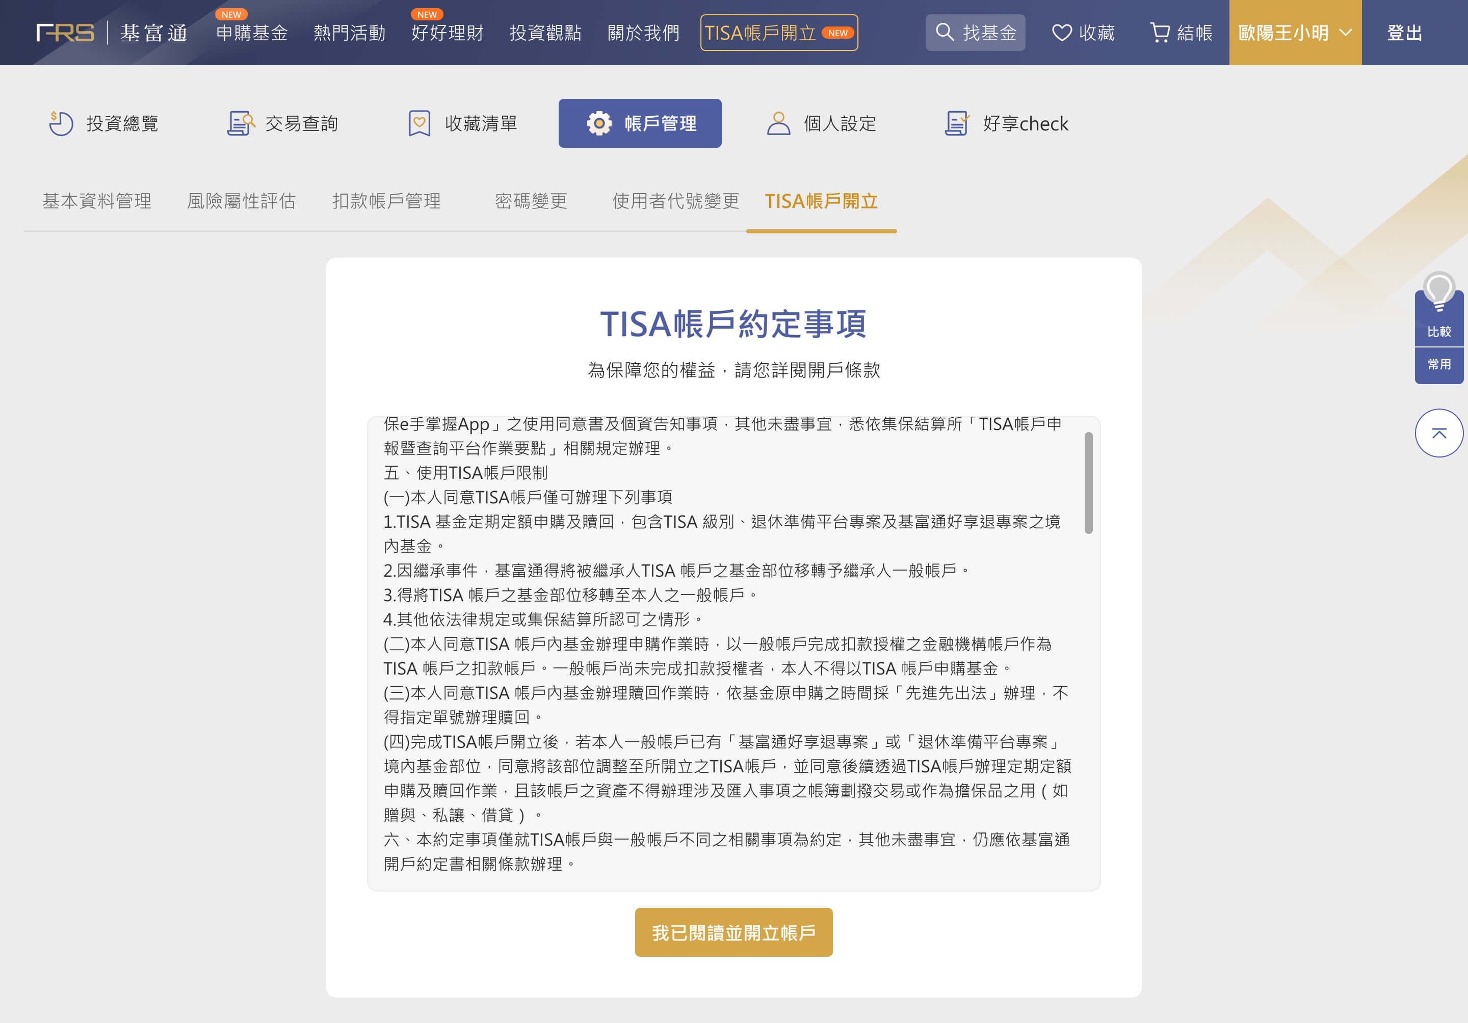This screenshot has width=1468, height=1023.
Task: Click the FRS 基富通 logo
Action: tap(112, 33)
